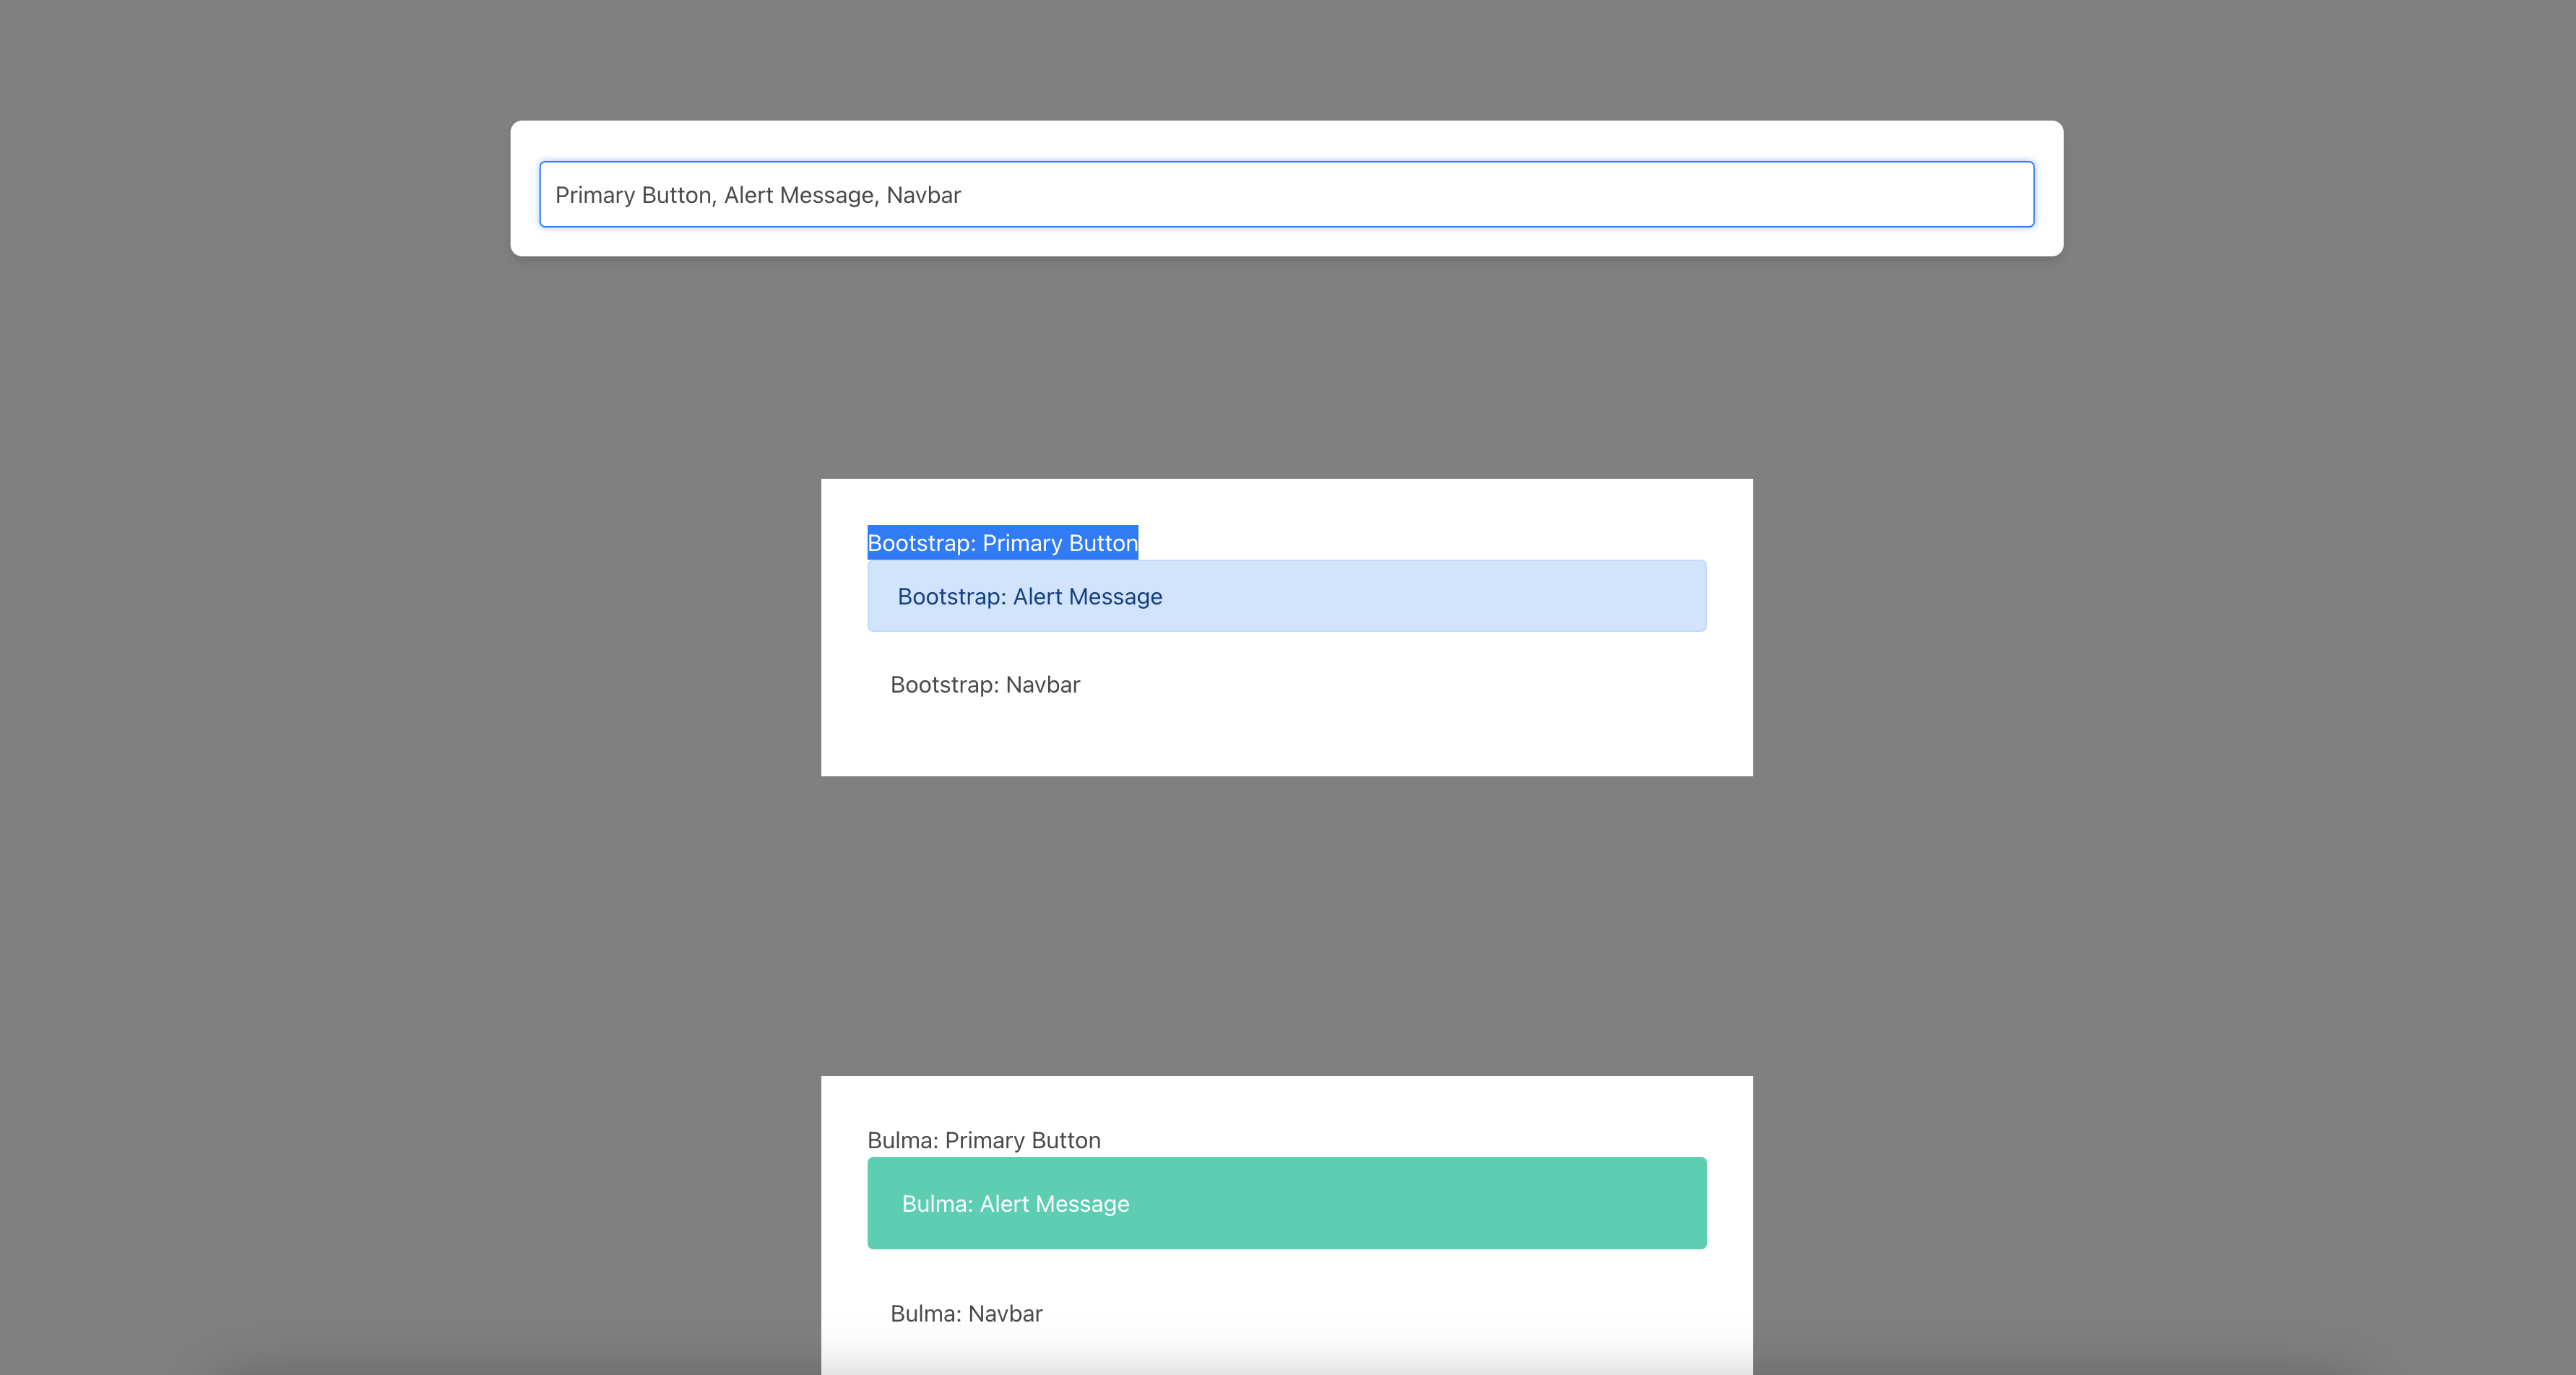The height and width of the screenshot is (1375, 2576).
Task: Click white padding of the search card
Action: [x=1286, y=141]
